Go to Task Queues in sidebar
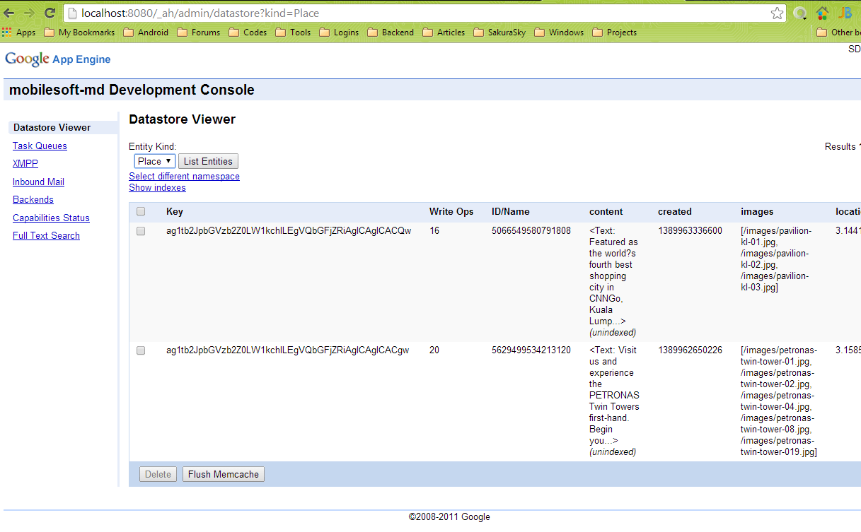Screen dimensions: 861x532 (40, 146)
